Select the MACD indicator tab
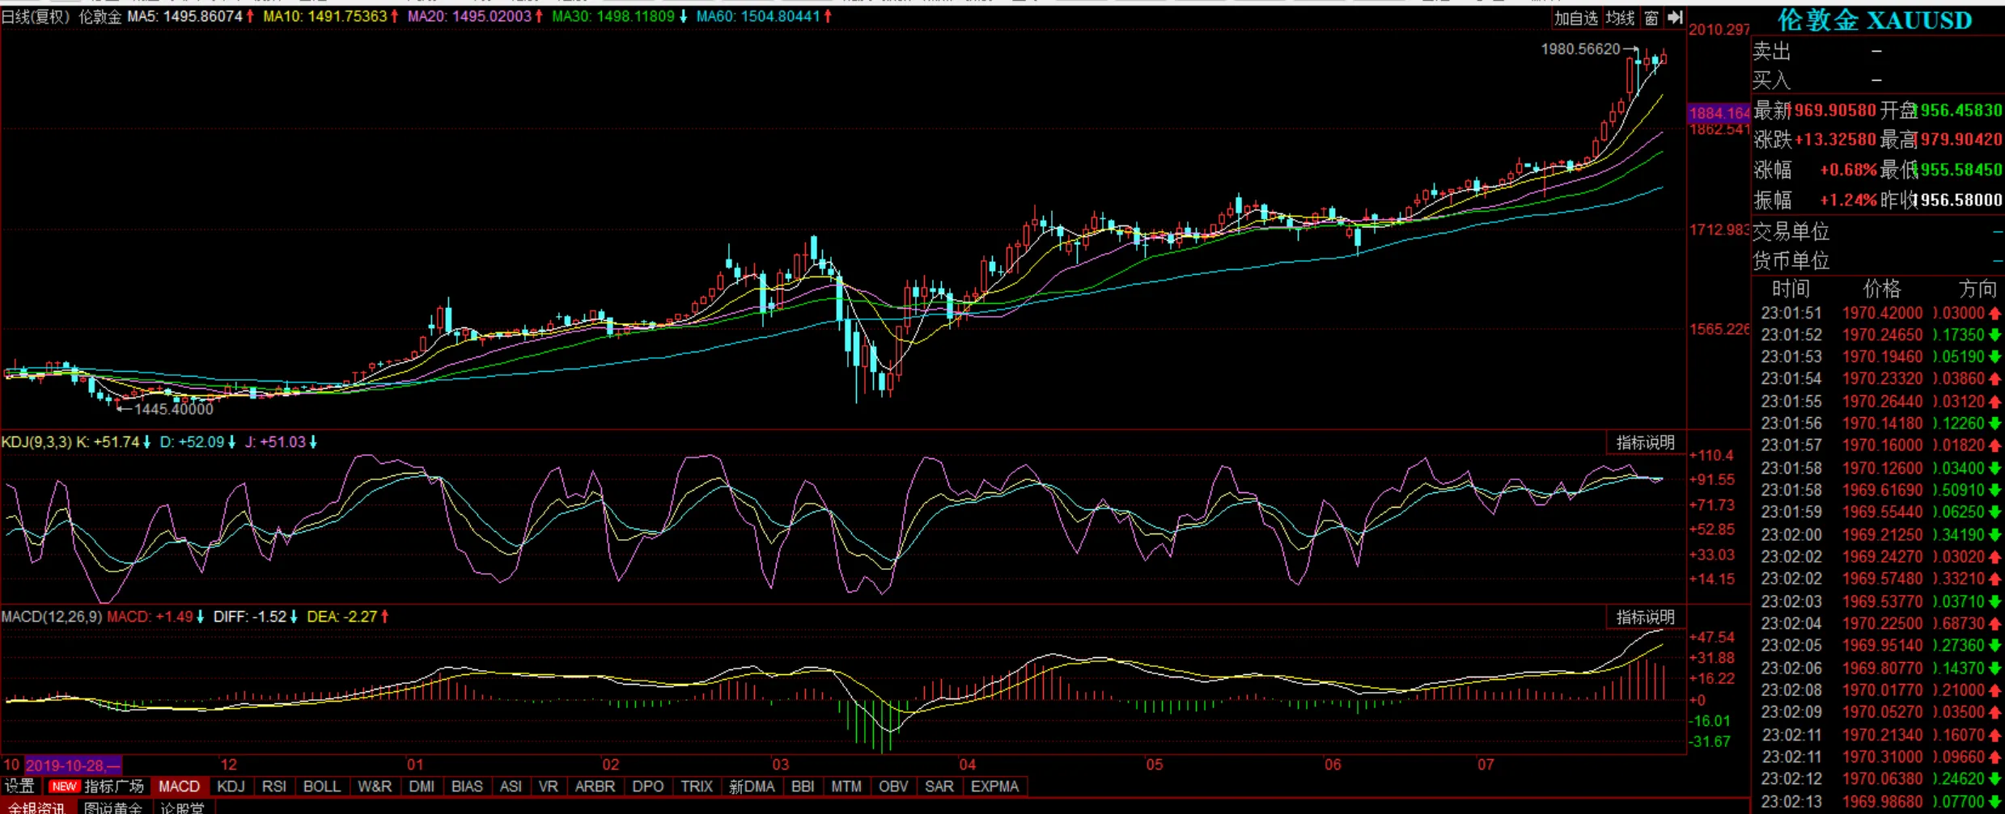This screenshot has height=814, width=2005. pos(179,786)
